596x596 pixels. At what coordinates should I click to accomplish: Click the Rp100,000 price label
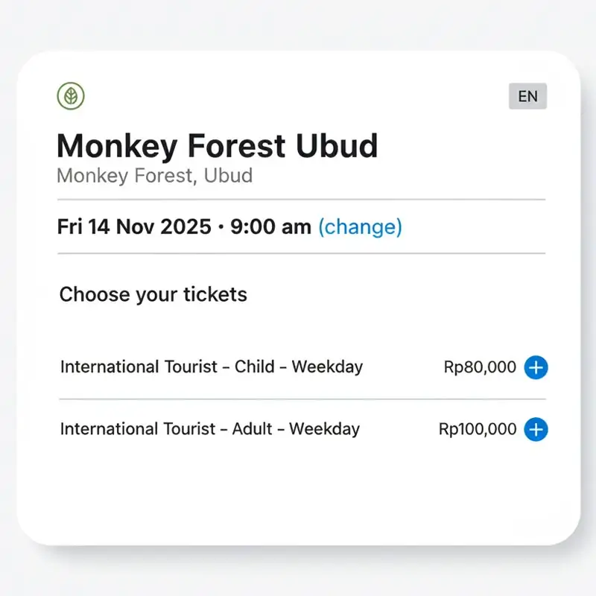point(477,430)
